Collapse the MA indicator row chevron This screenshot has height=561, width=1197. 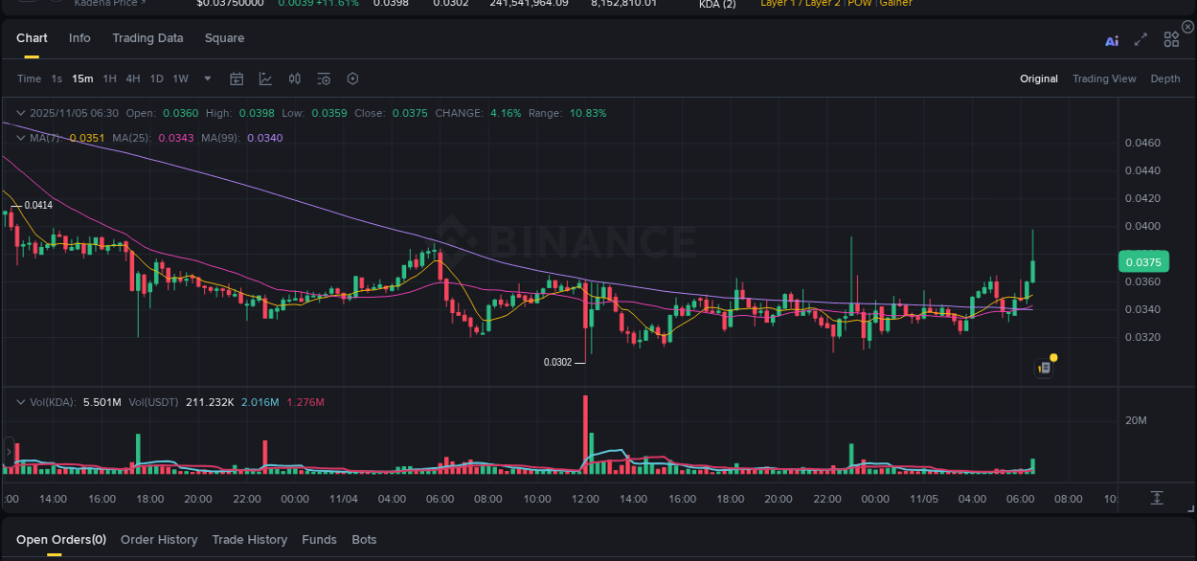click(x=21, y=137)
